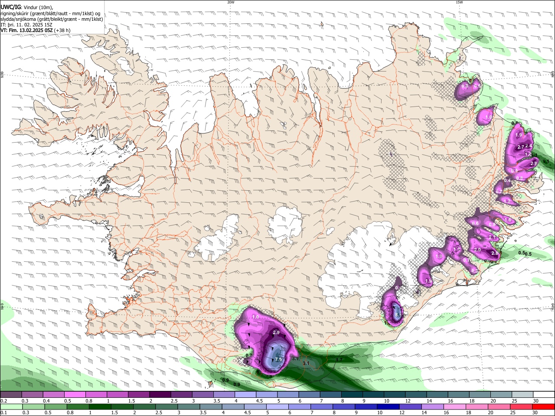Image resolution: width=555 pixels, height=416 pixels.
Task: Click the 2.0 snowfall value in southeast
Action: 477,250
